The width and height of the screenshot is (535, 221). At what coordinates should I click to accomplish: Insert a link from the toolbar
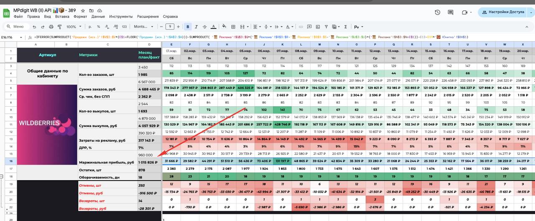coord(301,27)
